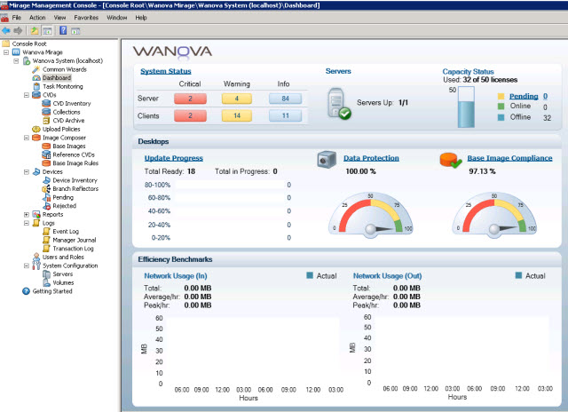
Task: Open the Window menu
Action: [116, 18]
